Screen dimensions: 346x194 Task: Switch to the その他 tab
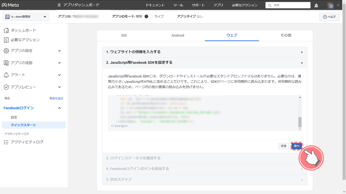[x=286, y=35]
